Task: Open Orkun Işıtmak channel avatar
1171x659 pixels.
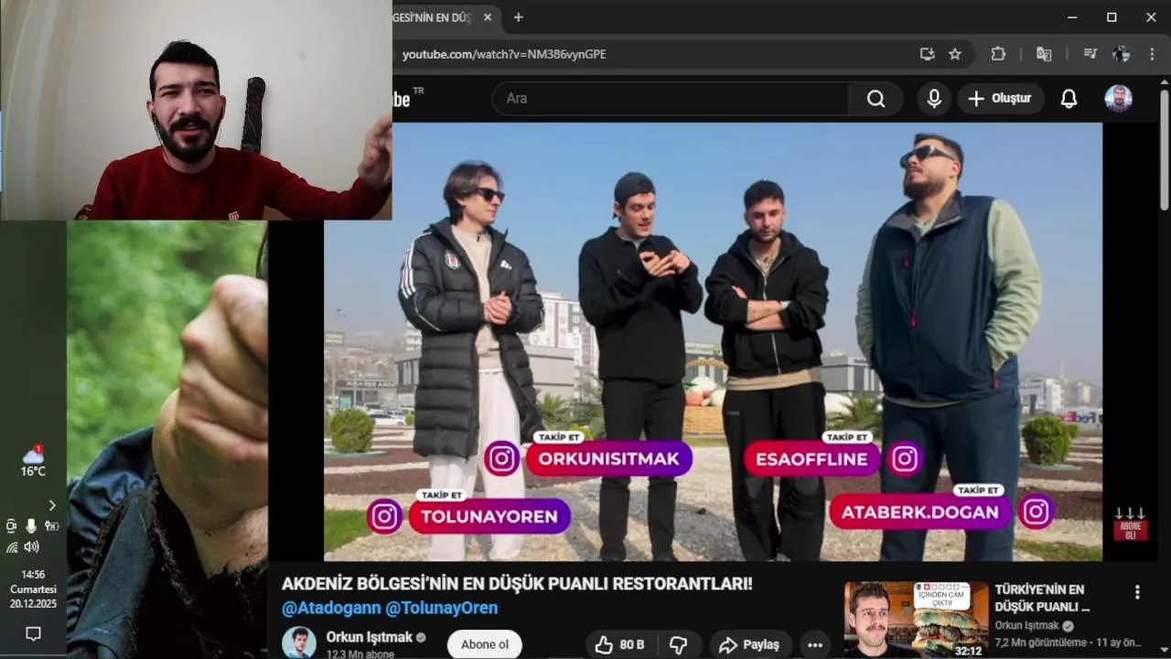Action: point(298,643)
